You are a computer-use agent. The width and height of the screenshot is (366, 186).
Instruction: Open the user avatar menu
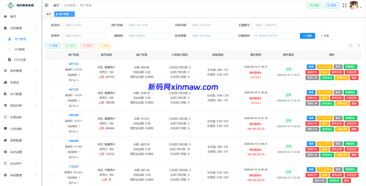point(353,5)
